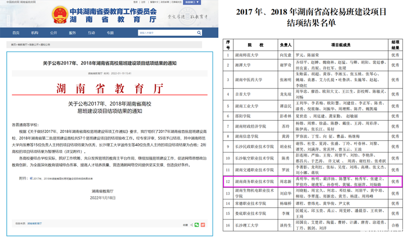Go to the 公开 navigation menu
This screenshot has height=237, width=407.
tap(53, 33)
